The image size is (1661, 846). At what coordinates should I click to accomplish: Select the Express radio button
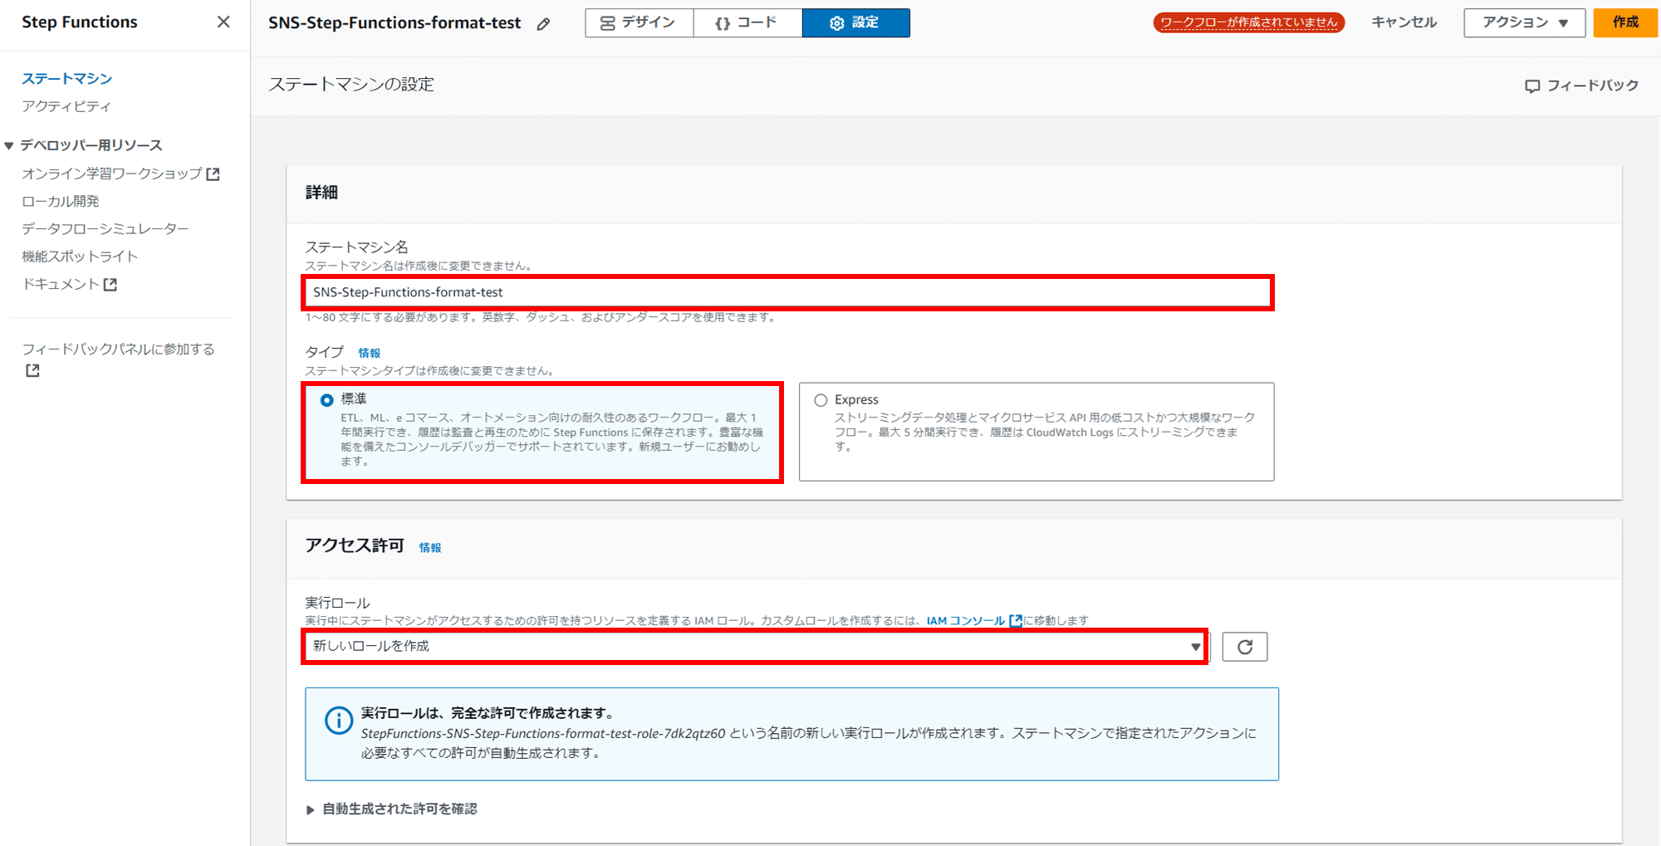[x=821, y=400]
